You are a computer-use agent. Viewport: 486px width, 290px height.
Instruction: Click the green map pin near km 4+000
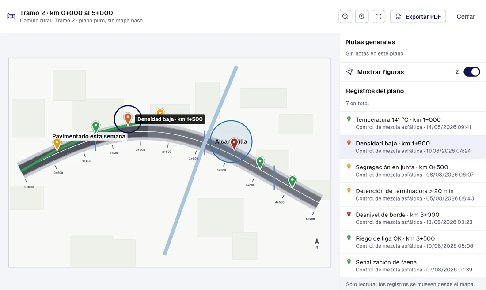pyautogui.click(x=260, y=162)
